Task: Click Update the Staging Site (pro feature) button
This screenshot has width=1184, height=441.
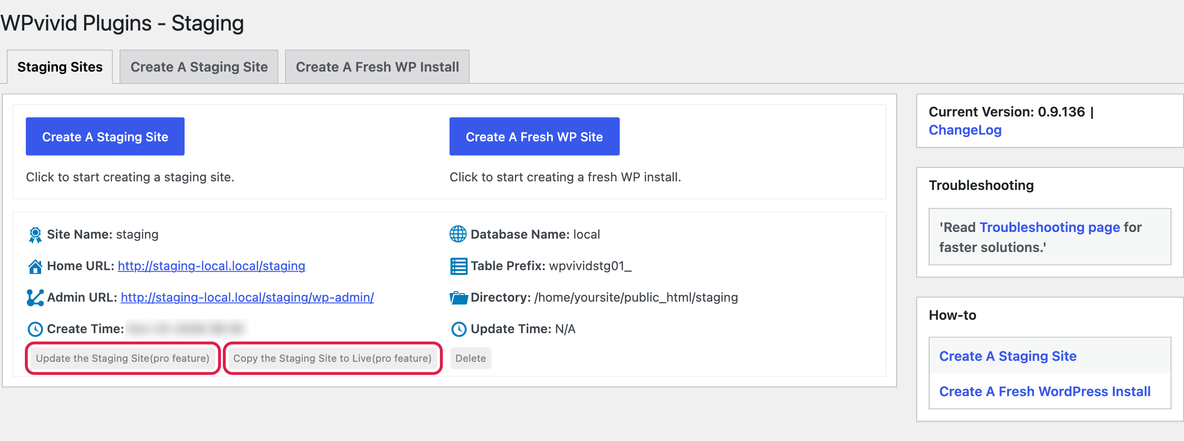Action: click(x=123, y=358)
